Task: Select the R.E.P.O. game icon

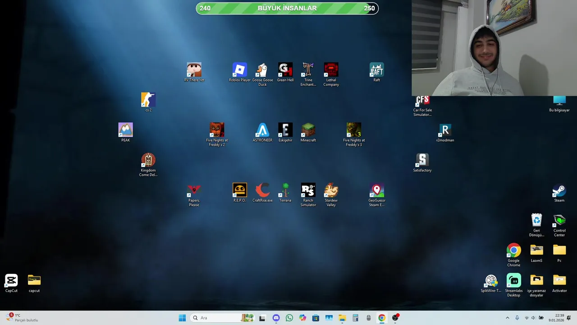Action: click(x=239, y=193)
